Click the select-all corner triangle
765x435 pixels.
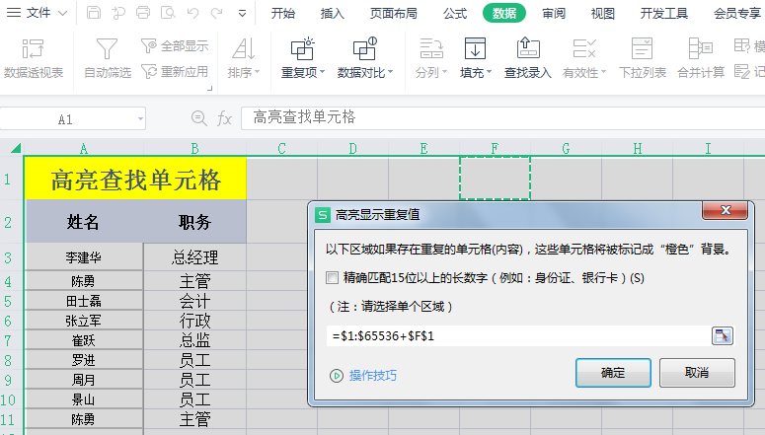(x=15, y=148)
